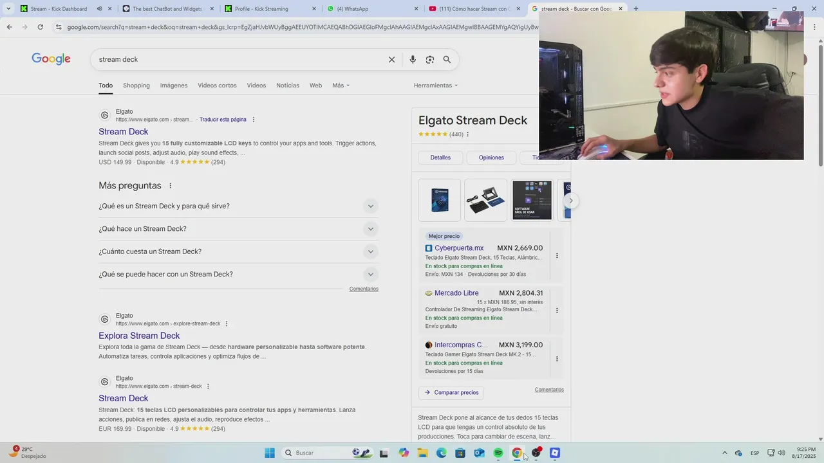Switch to the WhatsApp browser tab
The width and height of the screenshot is (824, 463).
[x=372, y=9]
